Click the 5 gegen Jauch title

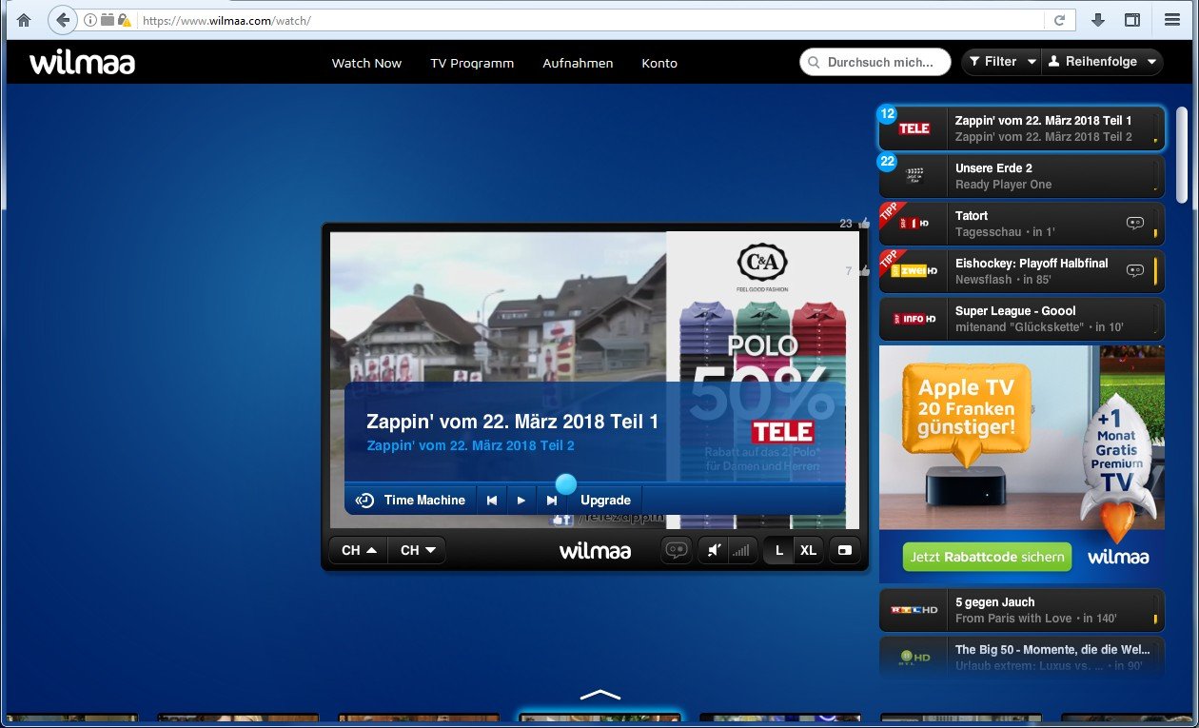point(994,602)
